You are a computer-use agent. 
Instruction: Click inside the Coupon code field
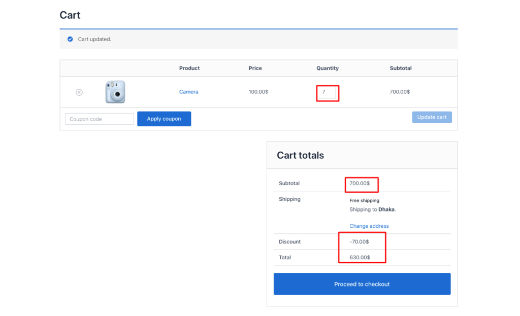tap(99, 118)
